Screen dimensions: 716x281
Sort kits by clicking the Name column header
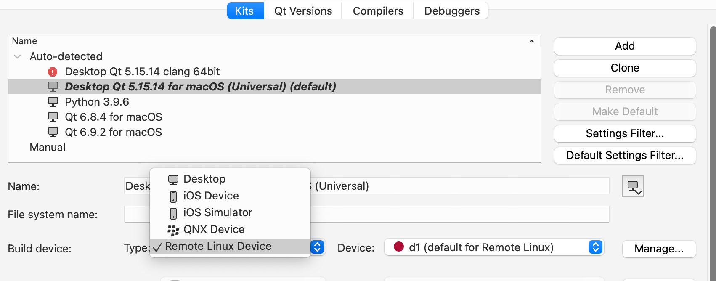[24, 41]
